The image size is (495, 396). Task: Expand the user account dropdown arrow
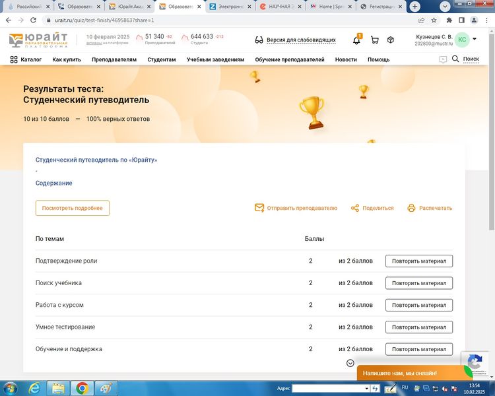(474, 39)
